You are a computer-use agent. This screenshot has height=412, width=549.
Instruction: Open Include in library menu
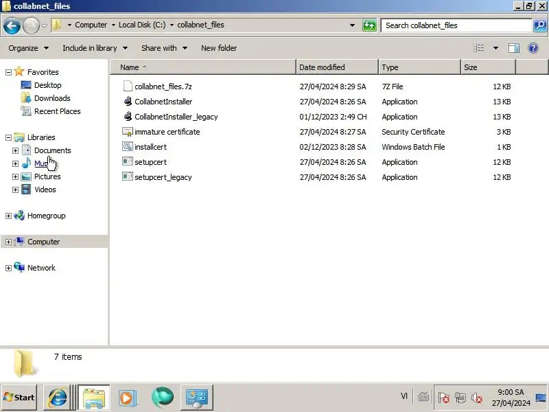[95, 48]
